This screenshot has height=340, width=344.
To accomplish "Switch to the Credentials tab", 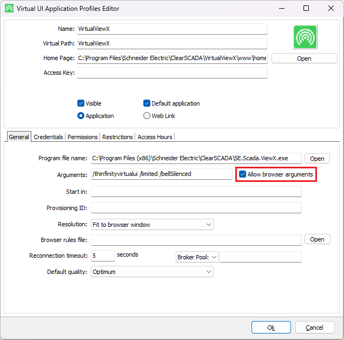I will (48, 137).
